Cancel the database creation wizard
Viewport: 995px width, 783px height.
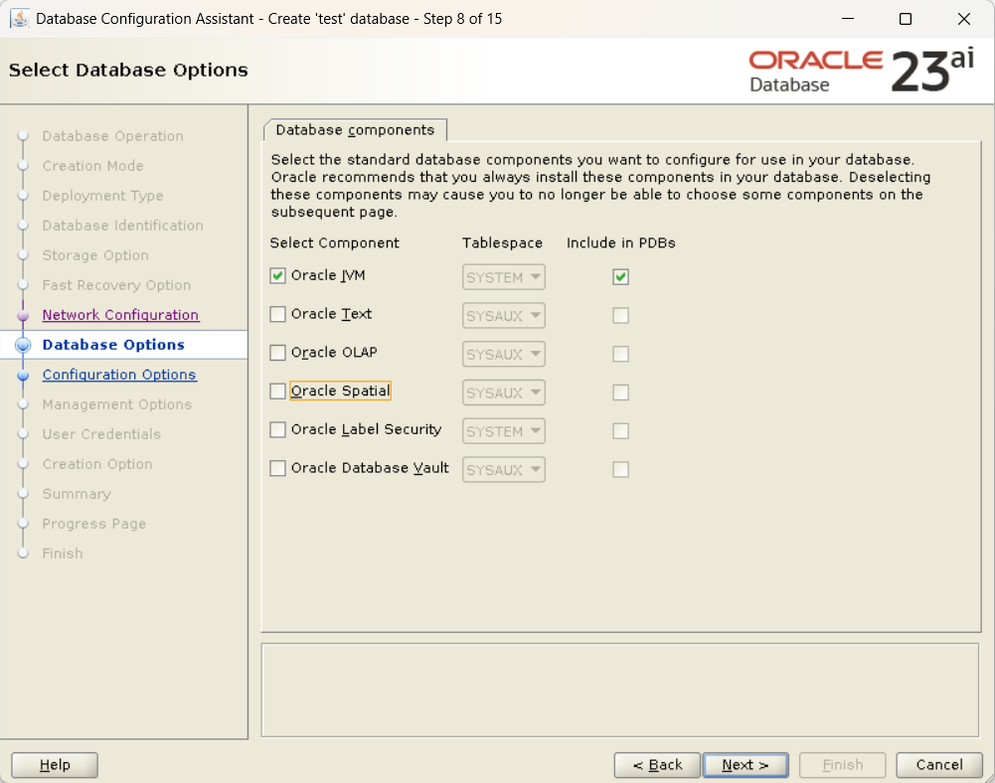click(939, 764)
